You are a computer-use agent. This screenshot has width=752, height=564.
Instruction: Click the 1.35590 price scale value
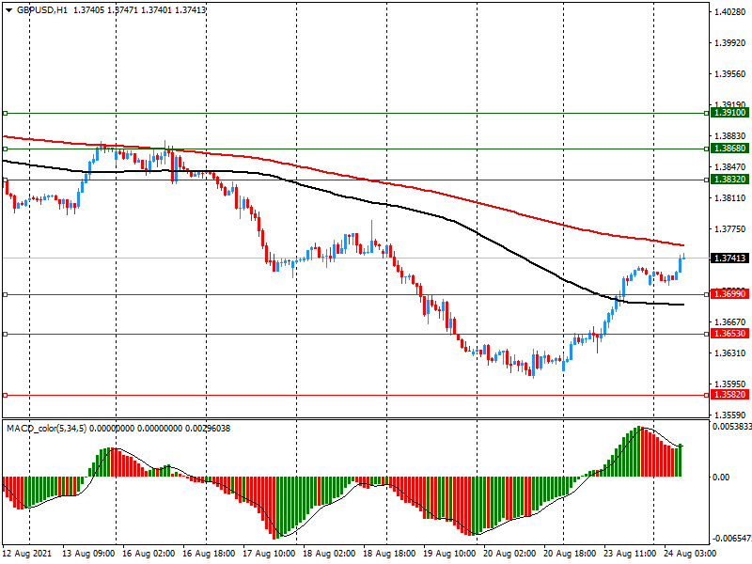pos(730,415)
